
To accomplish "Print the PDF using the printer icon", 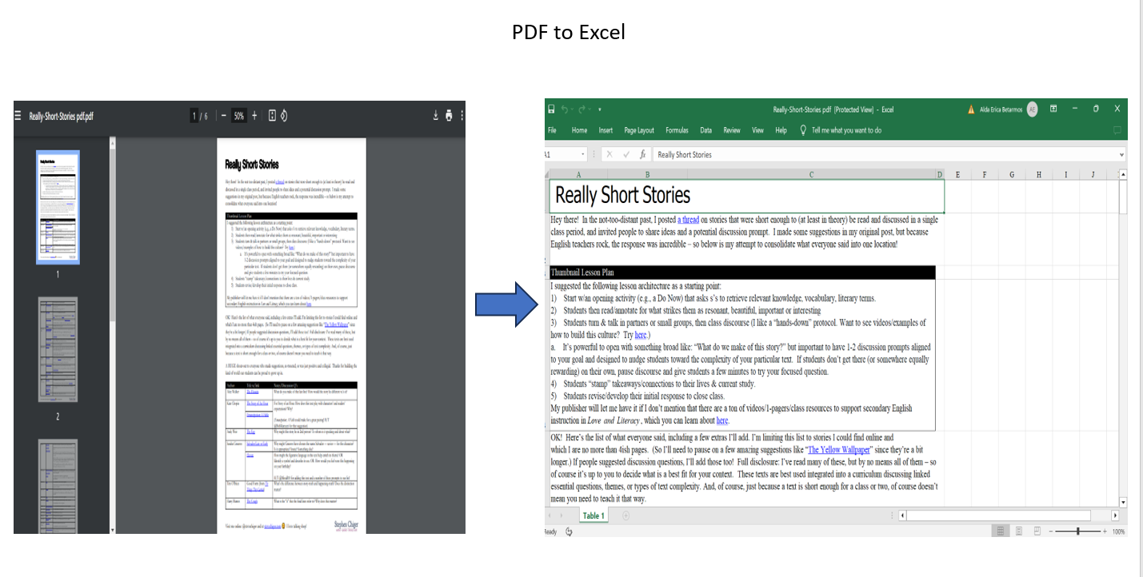I will [x=449, y=116].
